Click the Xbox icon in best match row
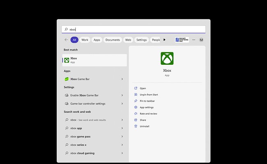267x164 pixels. click(x=67, y=60)
